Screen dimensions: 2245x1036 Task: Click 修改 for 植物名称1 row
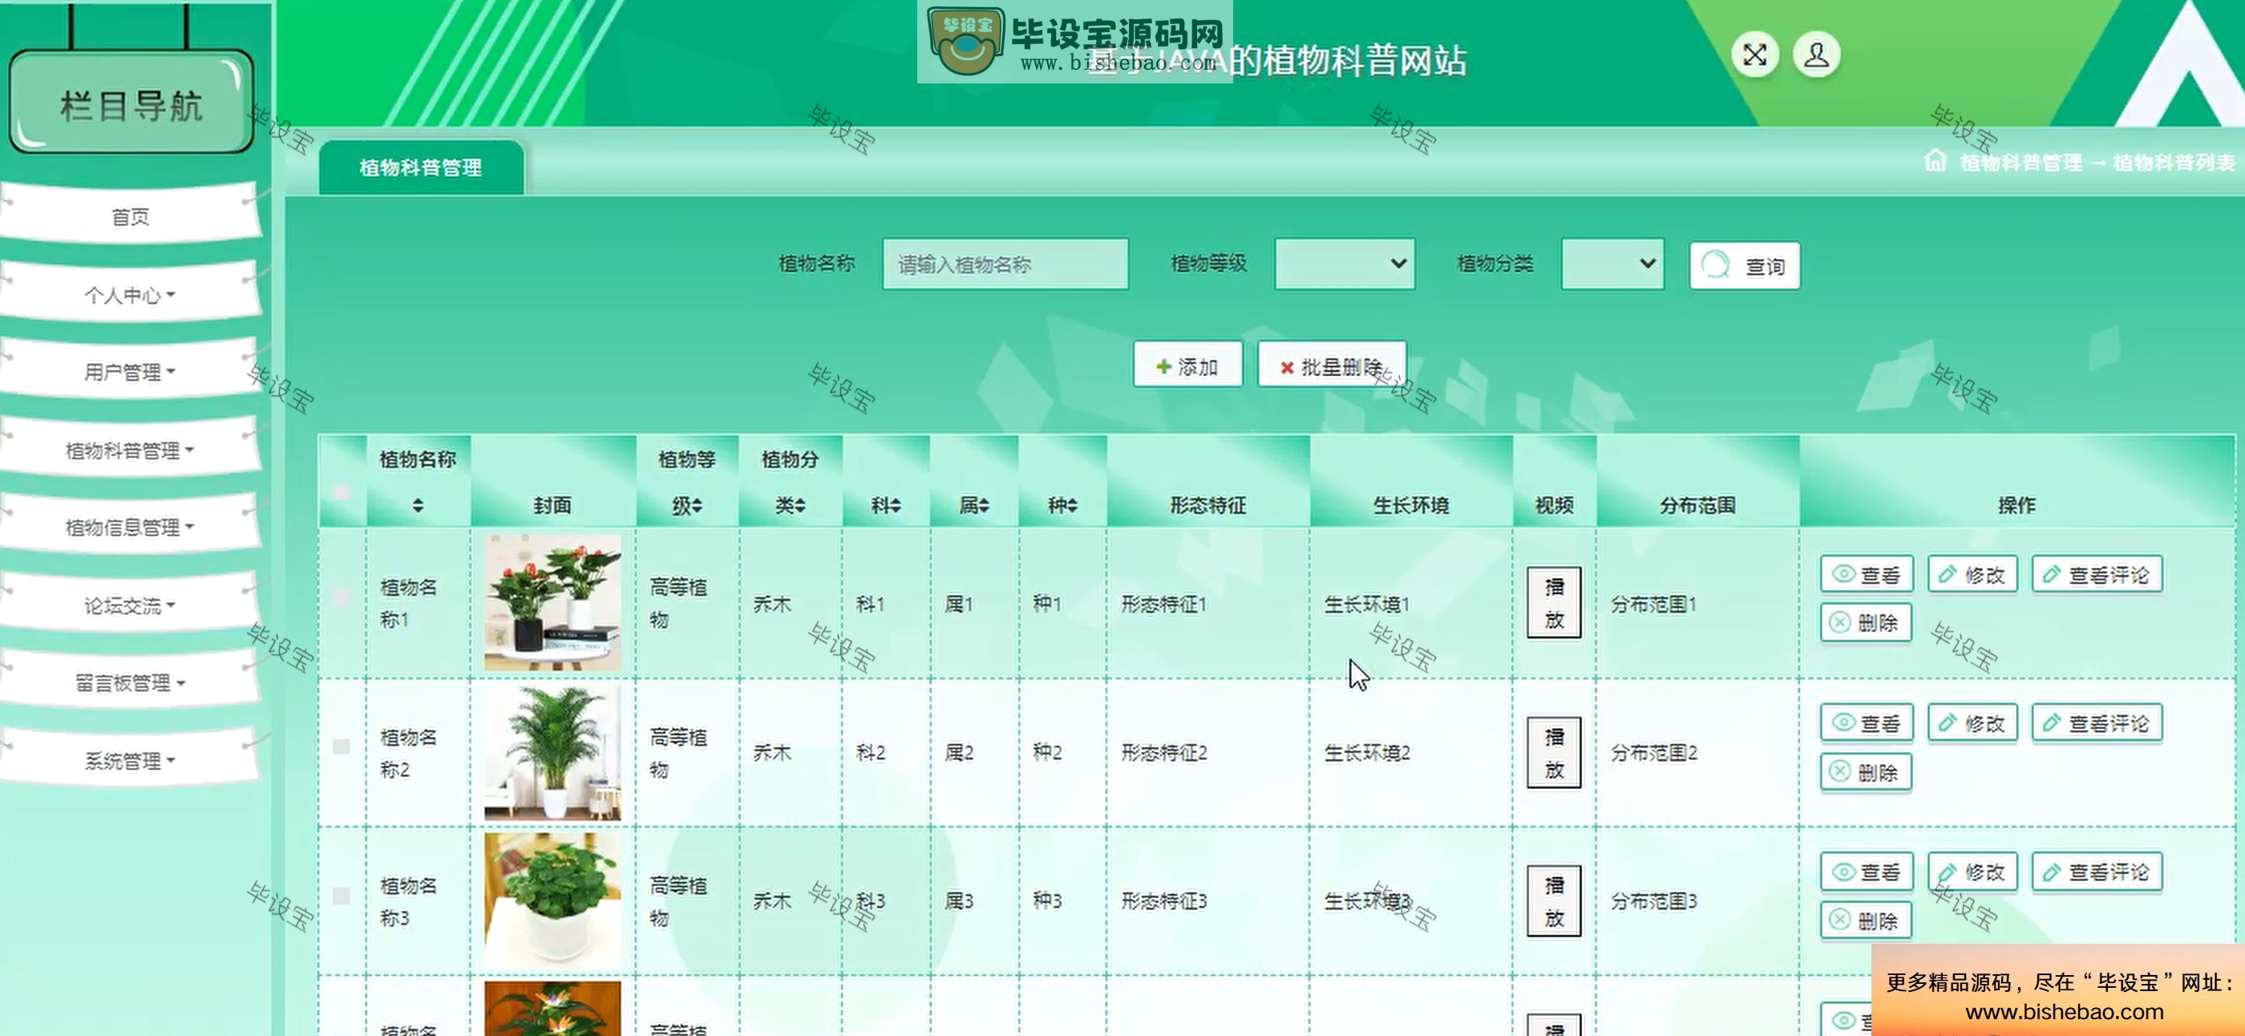click(x=1972, y=575)
